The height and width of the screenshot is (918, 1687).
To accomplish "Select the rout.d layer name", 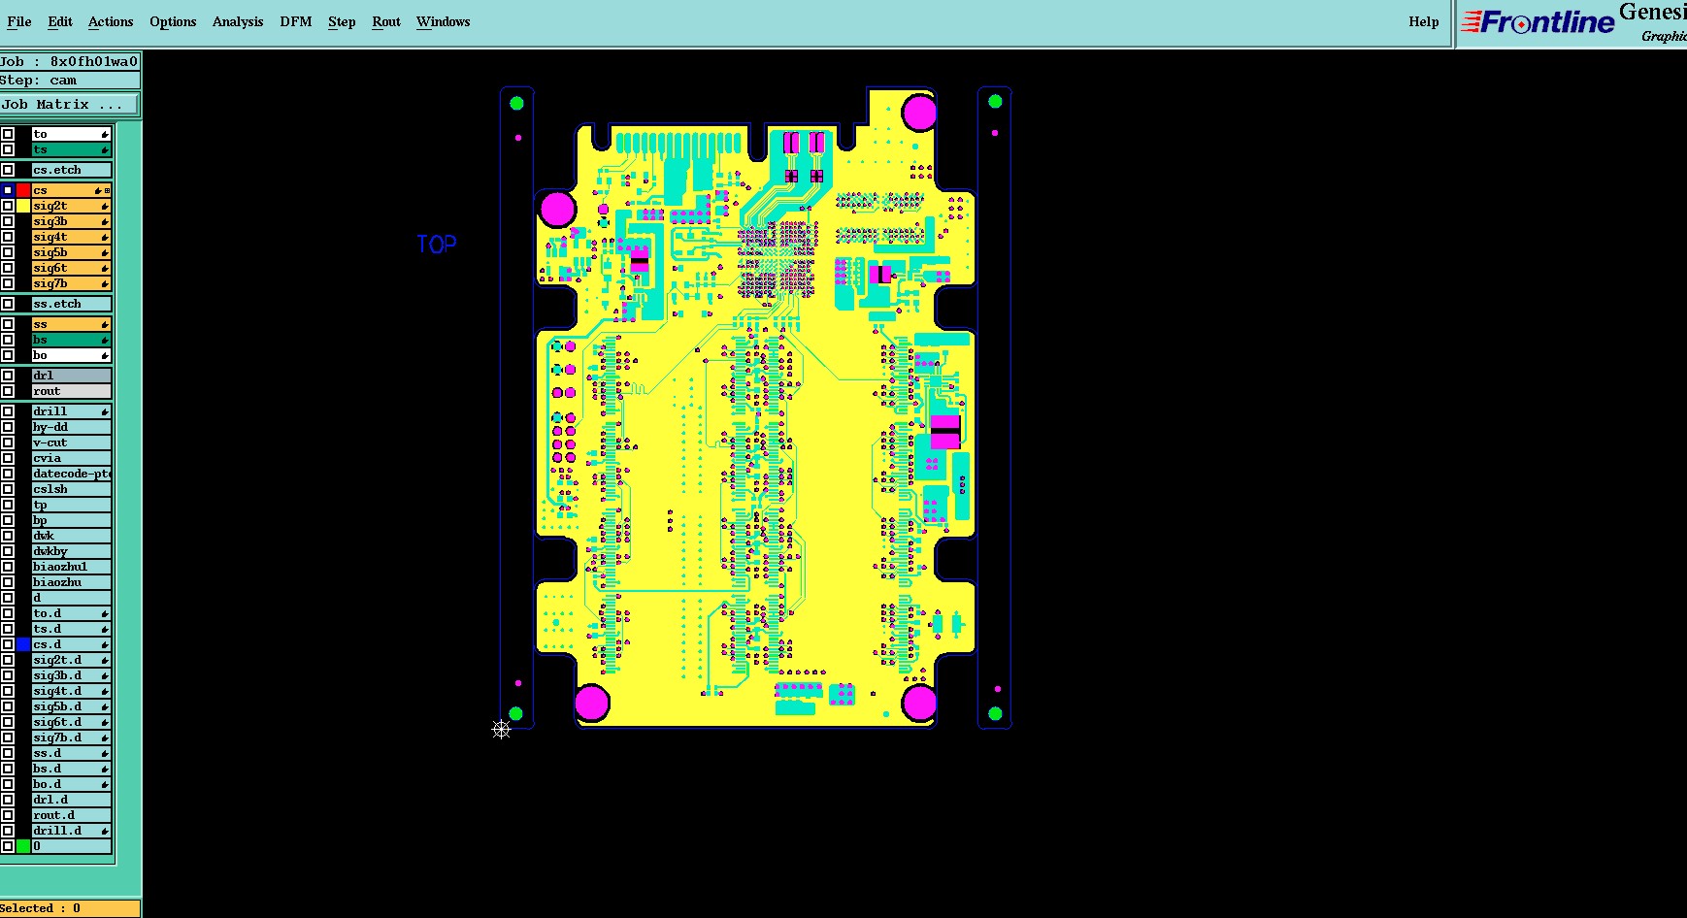I will pyautogui.click(x=72, y=815).
